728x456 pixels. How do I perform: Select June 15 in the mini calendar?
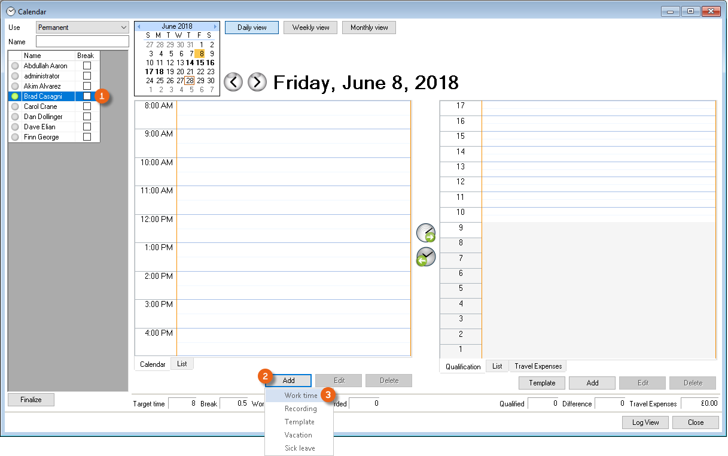[200, 62]
